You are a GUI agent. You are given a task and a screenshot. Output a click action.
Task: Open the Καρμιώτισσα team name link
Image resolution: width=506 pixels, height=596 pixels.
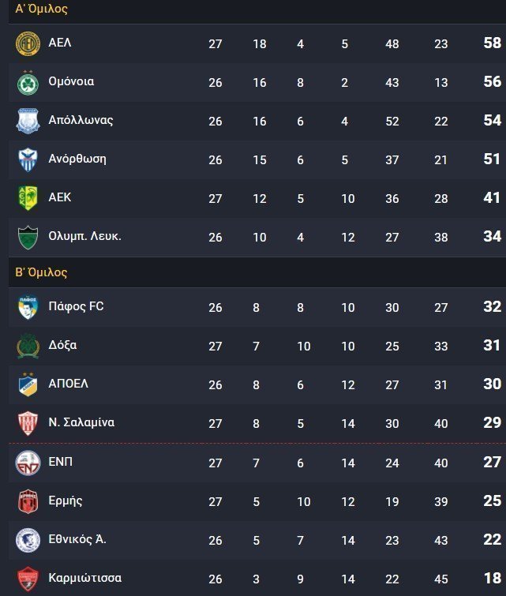(x=85, y=578)
